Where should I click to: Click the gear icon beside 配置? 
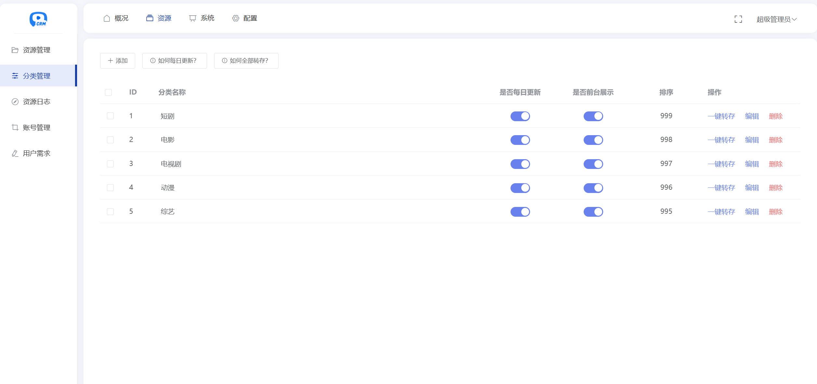[236, 19]
